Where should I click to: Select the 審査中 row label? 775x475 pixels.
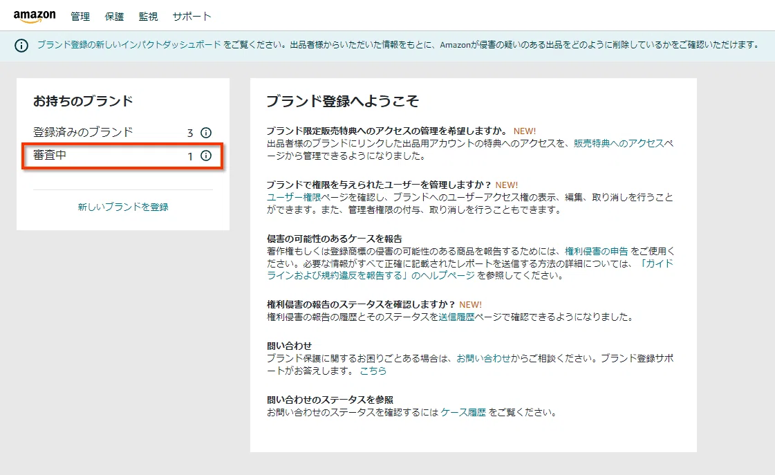click(49, 155)
